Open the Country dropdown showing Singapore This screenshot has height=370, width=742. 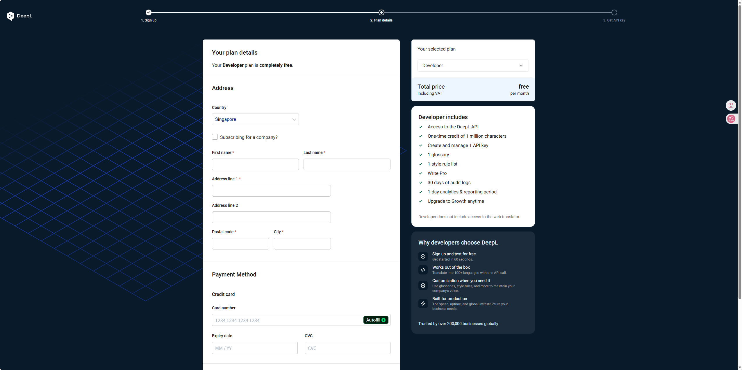coord(255,119)
